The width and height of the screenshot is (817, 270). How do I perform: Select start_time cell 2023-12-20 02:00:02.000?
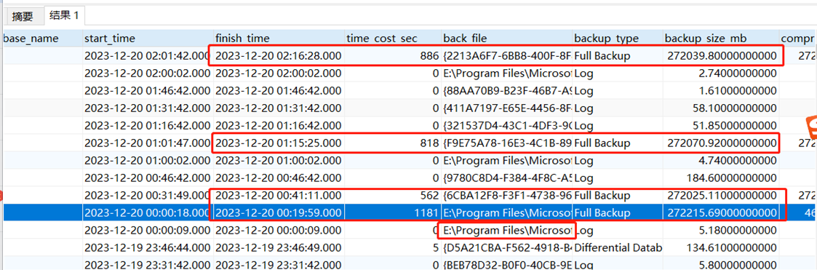click(148, 74)
